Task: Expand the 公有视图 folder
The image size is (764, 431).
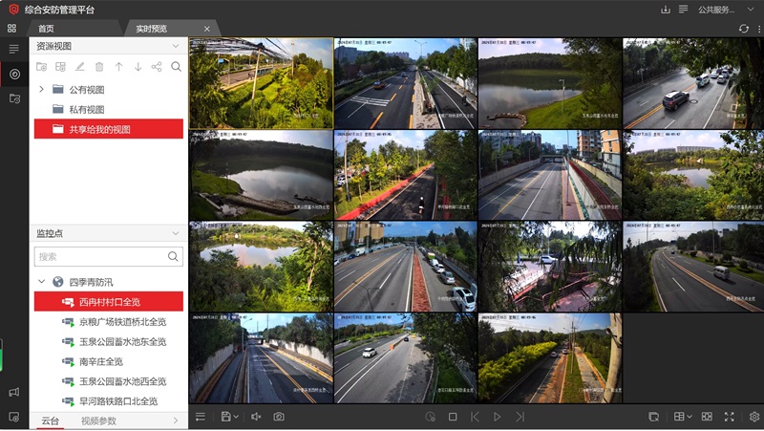Action: click(x=41, y=89)
